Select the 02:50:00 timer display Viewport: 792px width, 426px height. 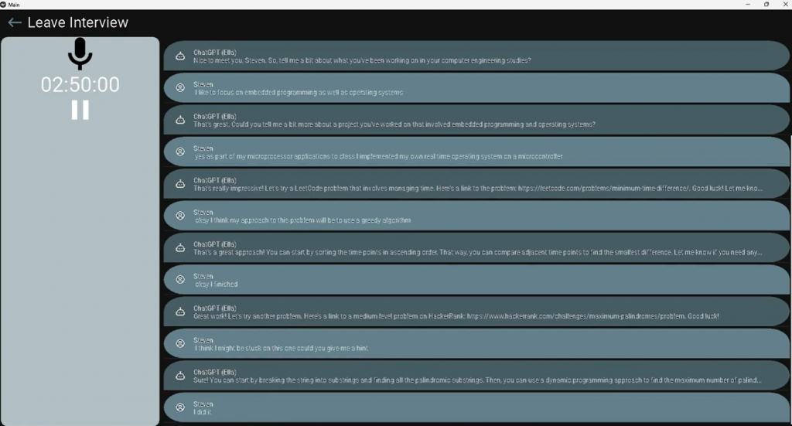coord(80,84)
